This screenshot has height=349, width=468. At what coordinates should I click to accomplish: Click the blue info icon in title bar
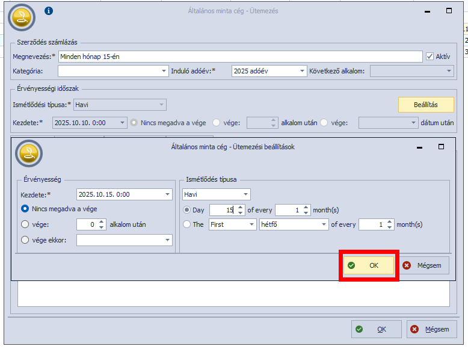[x=49, y=11]
